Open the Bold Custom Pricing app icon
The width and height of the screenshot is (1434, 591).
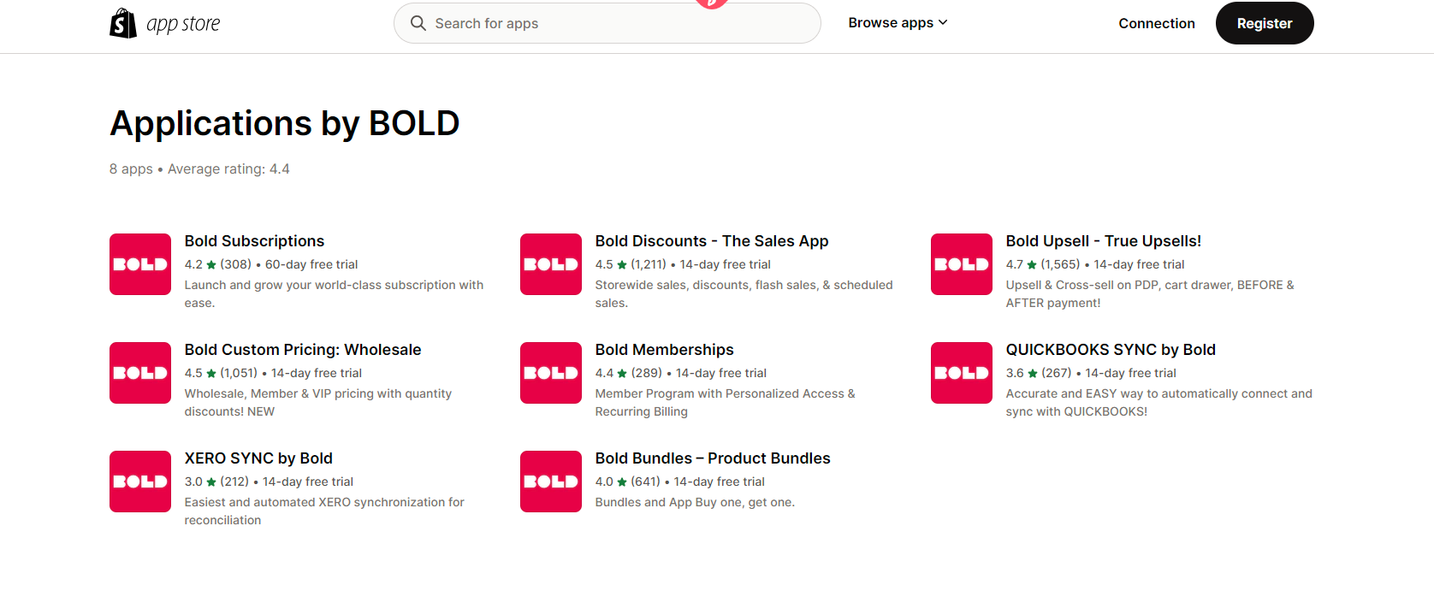pyautogui.click(x=140, y=373)
